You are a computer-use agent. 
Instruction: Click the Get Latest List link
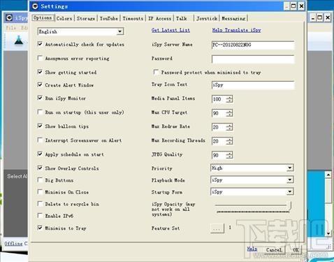[170, 30]
